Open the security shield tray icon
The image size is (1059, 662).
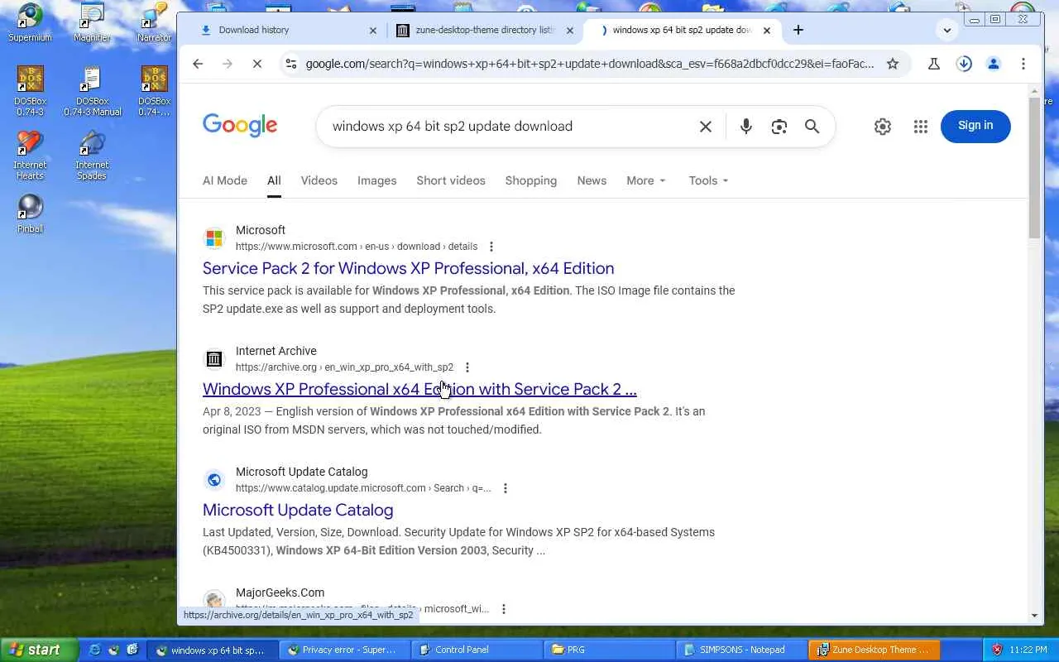coord(997,650)
